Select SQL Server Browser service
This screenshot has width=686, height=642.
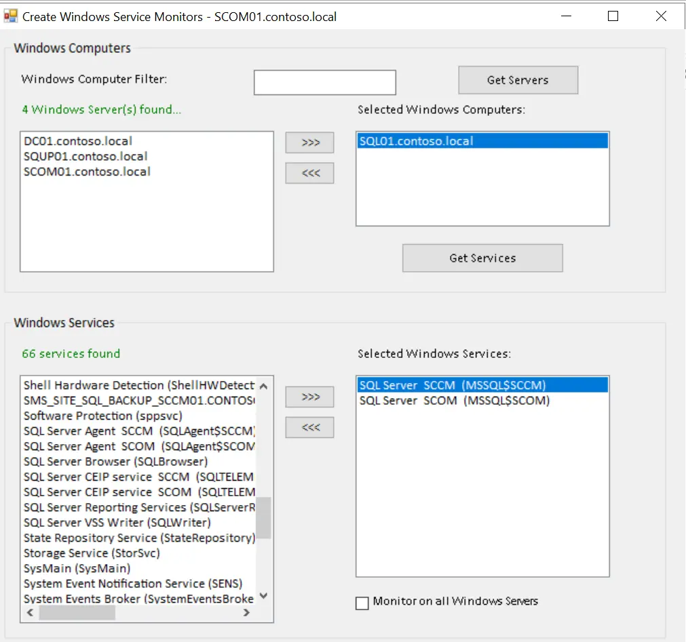click(x=115, y=462)
